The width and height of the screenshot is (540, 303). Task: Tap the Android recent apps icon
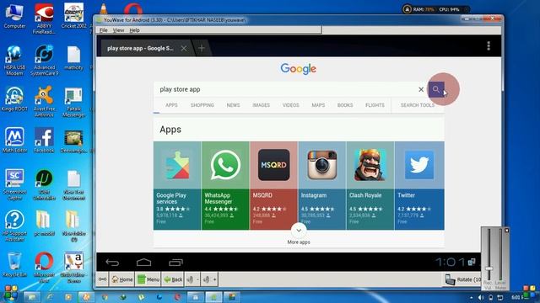pyautogui.click(x=175, y=263)
